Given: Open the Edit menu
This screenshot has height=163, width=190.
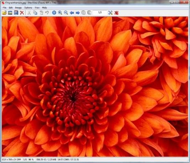Looking at the screenshot, I should [x=11, y=8].
